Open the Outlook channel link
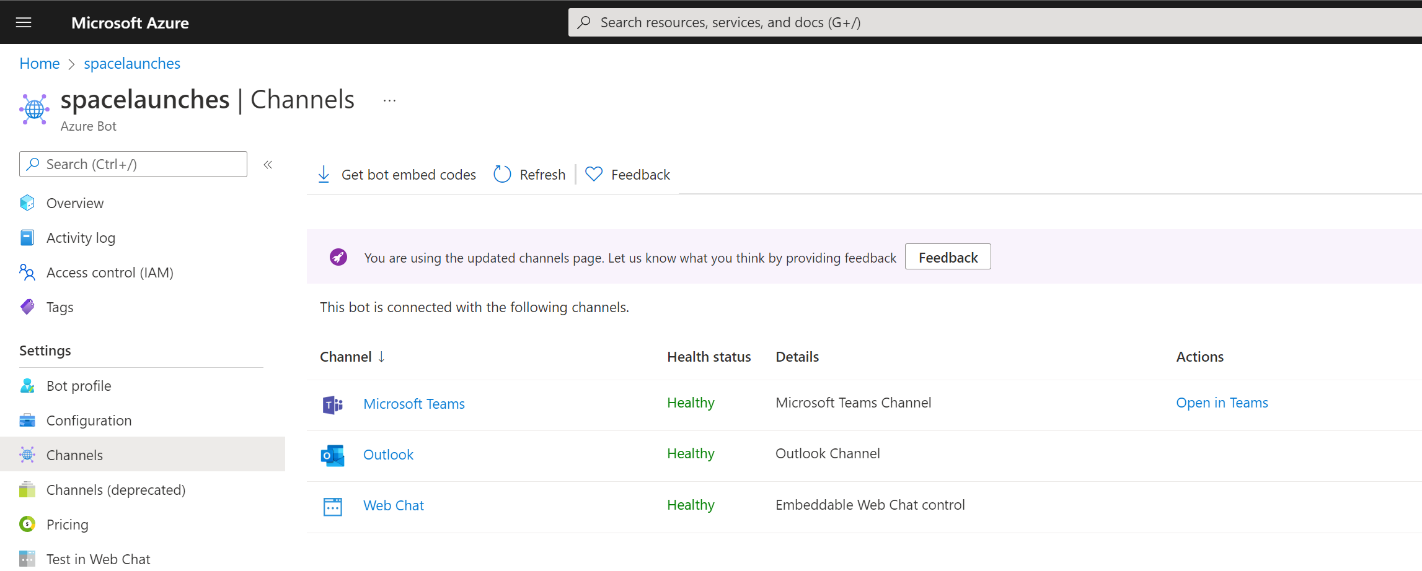 [x=388, y=455]
